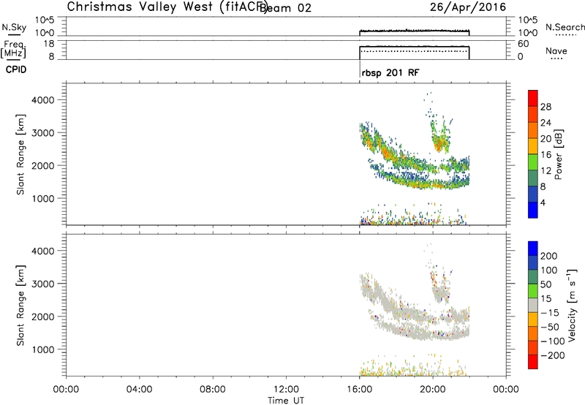The height and width of the screenshot is (405, 585).
Task: Click the Velocity [m s-1] color bar title
Action: coord(571,305)
